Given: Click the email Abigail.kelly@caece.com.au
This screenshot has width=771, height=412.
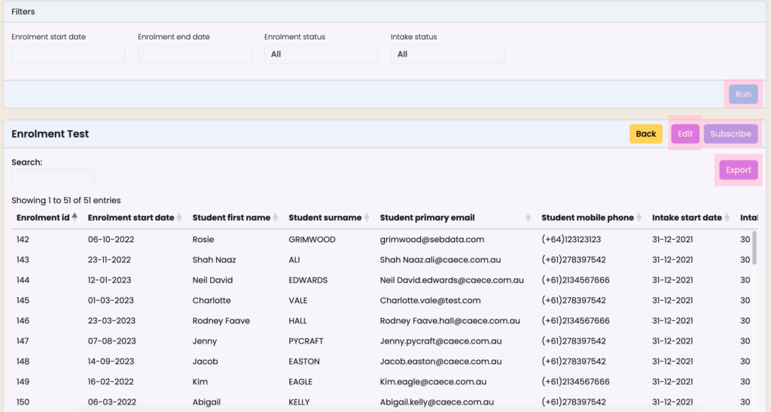Looking at the screenshot, I should pos(437,402).
